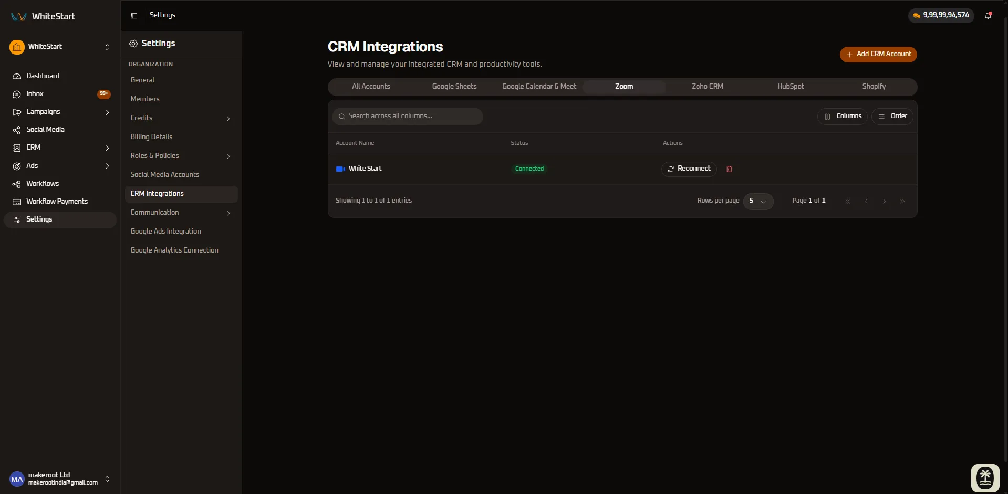The image size is (1008, 494).
Task: Click the Social Media share icon
Action: pyautogui.click(x=17, y=130)
